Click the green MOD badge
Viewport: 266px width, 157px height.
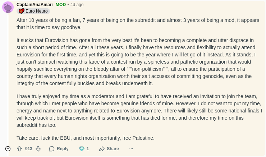click(61, 5)
